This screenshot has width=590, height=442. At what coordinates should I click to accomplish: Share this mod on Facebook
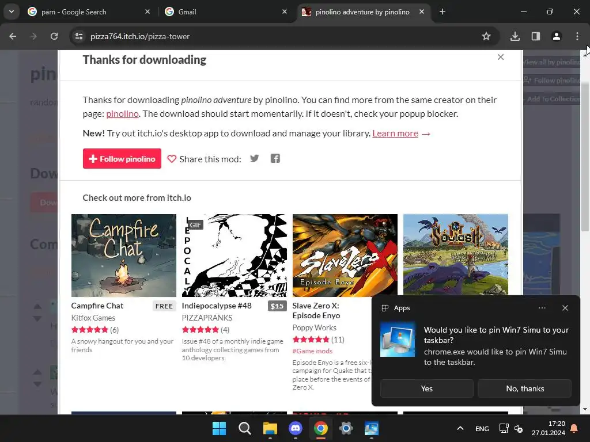pyautogui.click(x=275, y=158)
